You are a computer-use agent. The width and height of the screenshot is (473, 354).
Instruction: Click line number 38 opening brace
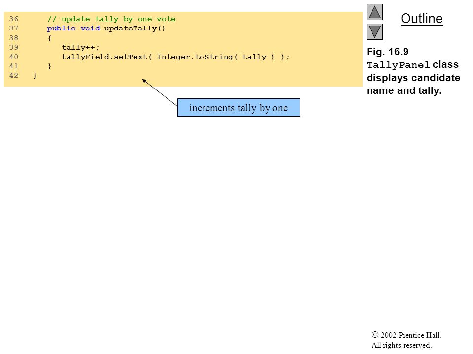click(49, 38)
